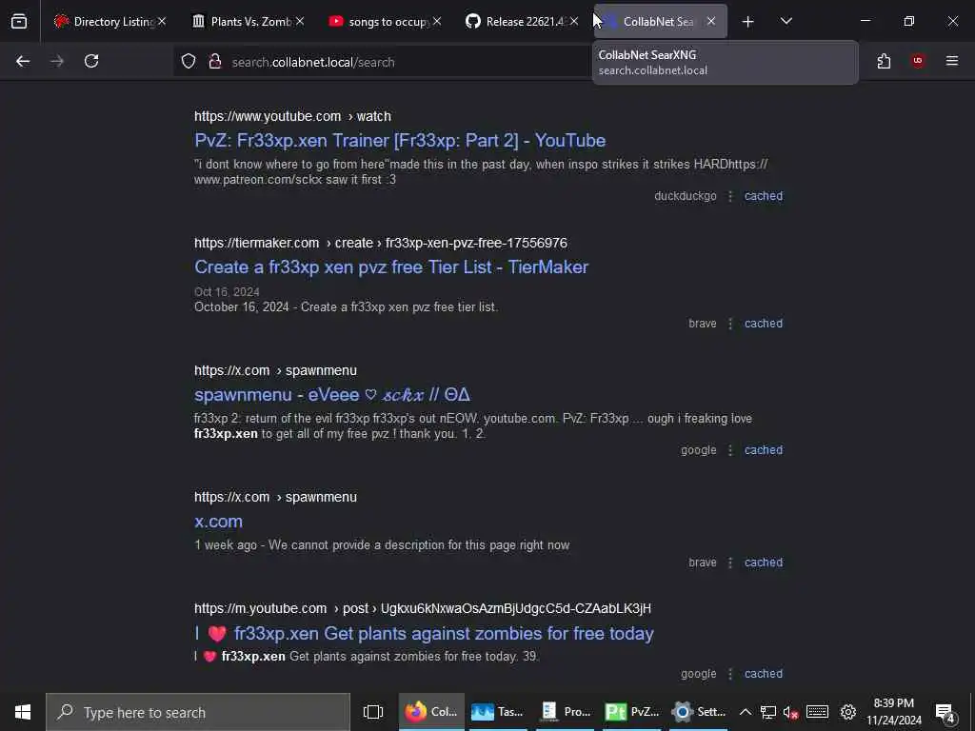Image resolution: width=975 pixels, height=731 pixels.
Task: Open clock showing 8:39 PM
Action: click(893, 712)
